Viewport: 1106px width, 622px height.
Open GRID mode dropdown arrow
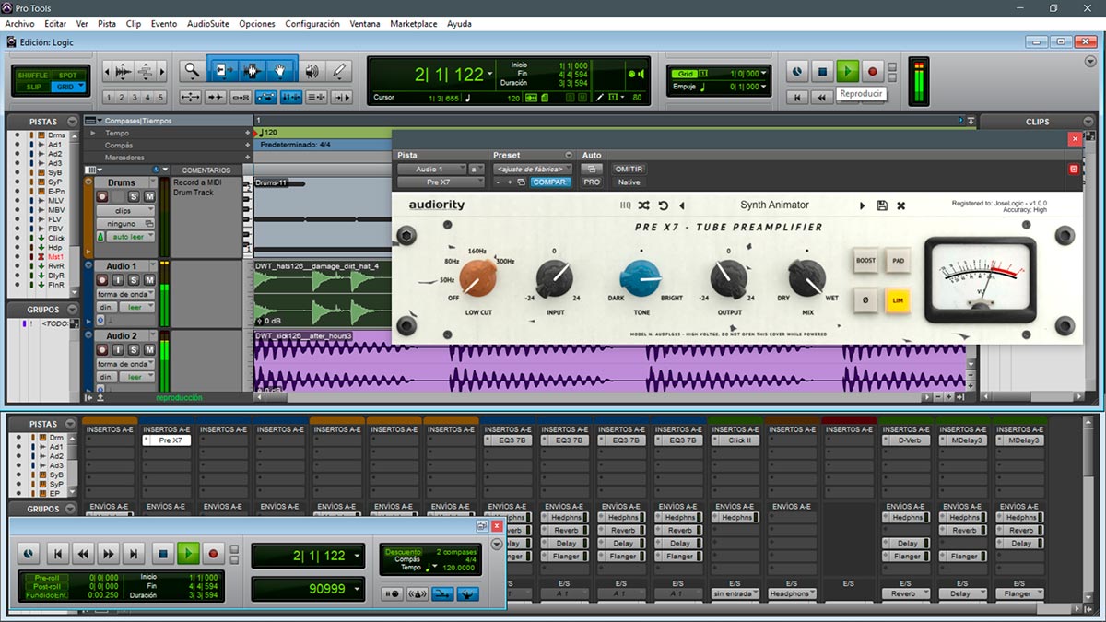pyautogui.click(x=81, y=87)
